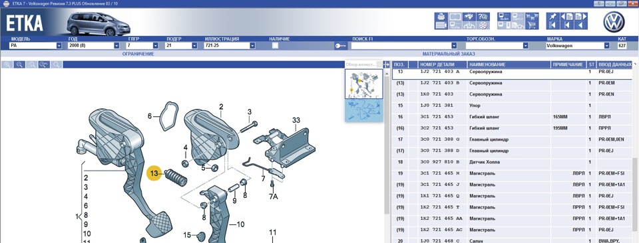
Task: Toggle illustration overview panel arrows icon
Action: (x=386, y=64)
